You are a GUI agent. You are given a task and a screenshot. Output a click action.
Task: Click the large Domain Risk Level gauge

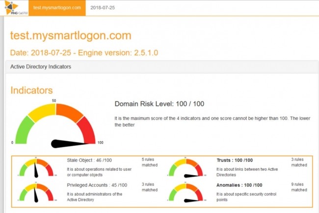(56, 124)
